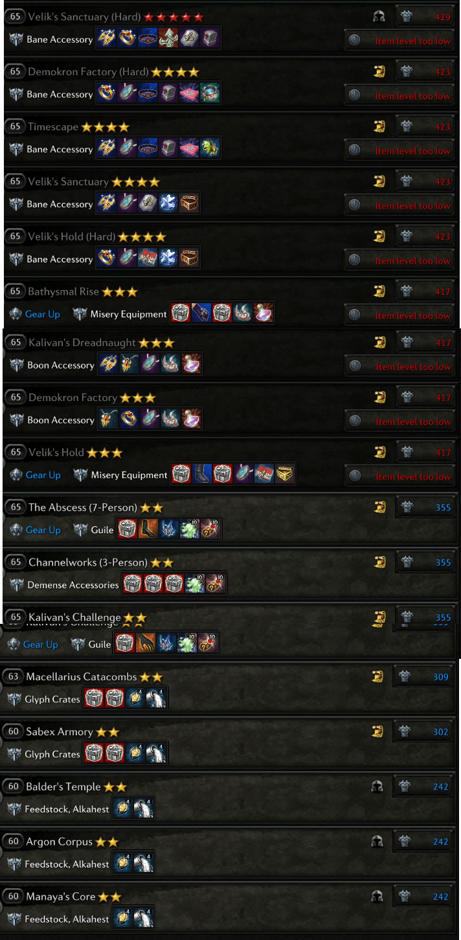Click the helmet icon on Manaya's Core row
Image resolution: width=461 pixels, height=940 pixels.
(x=377, y=897)
